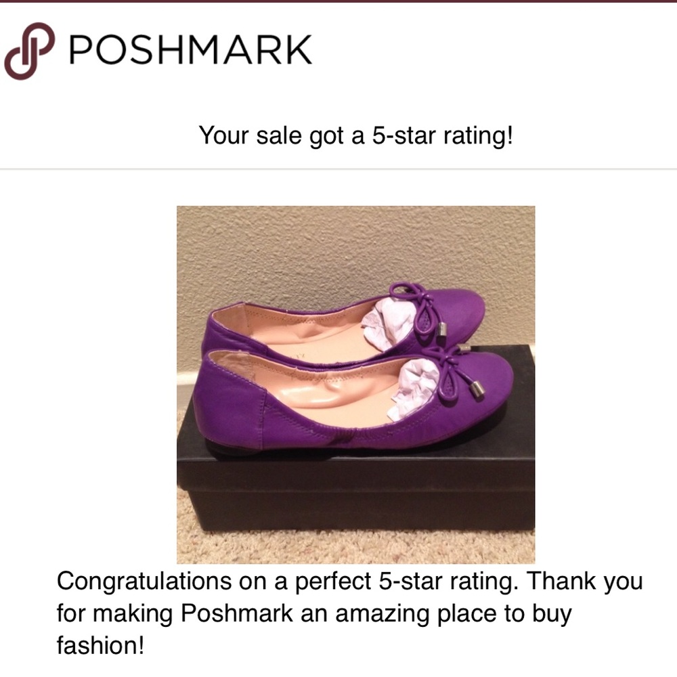Click the 'Congratulations' word in the message

click(144, 582)
